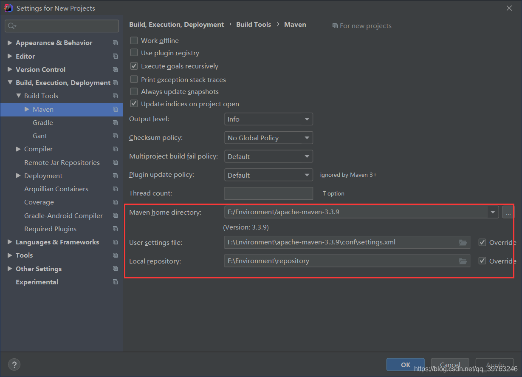Click the project-level icon beside Remote Jar Repositories
The image size is (522, 377).
coord(115,162)
